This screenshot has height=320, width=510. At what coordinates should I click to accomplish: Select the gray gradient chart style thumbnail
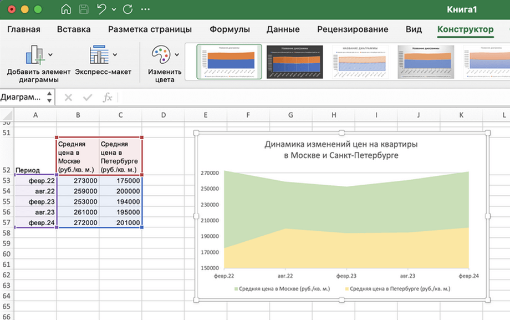pyautogui.click(x=426, y=62)
